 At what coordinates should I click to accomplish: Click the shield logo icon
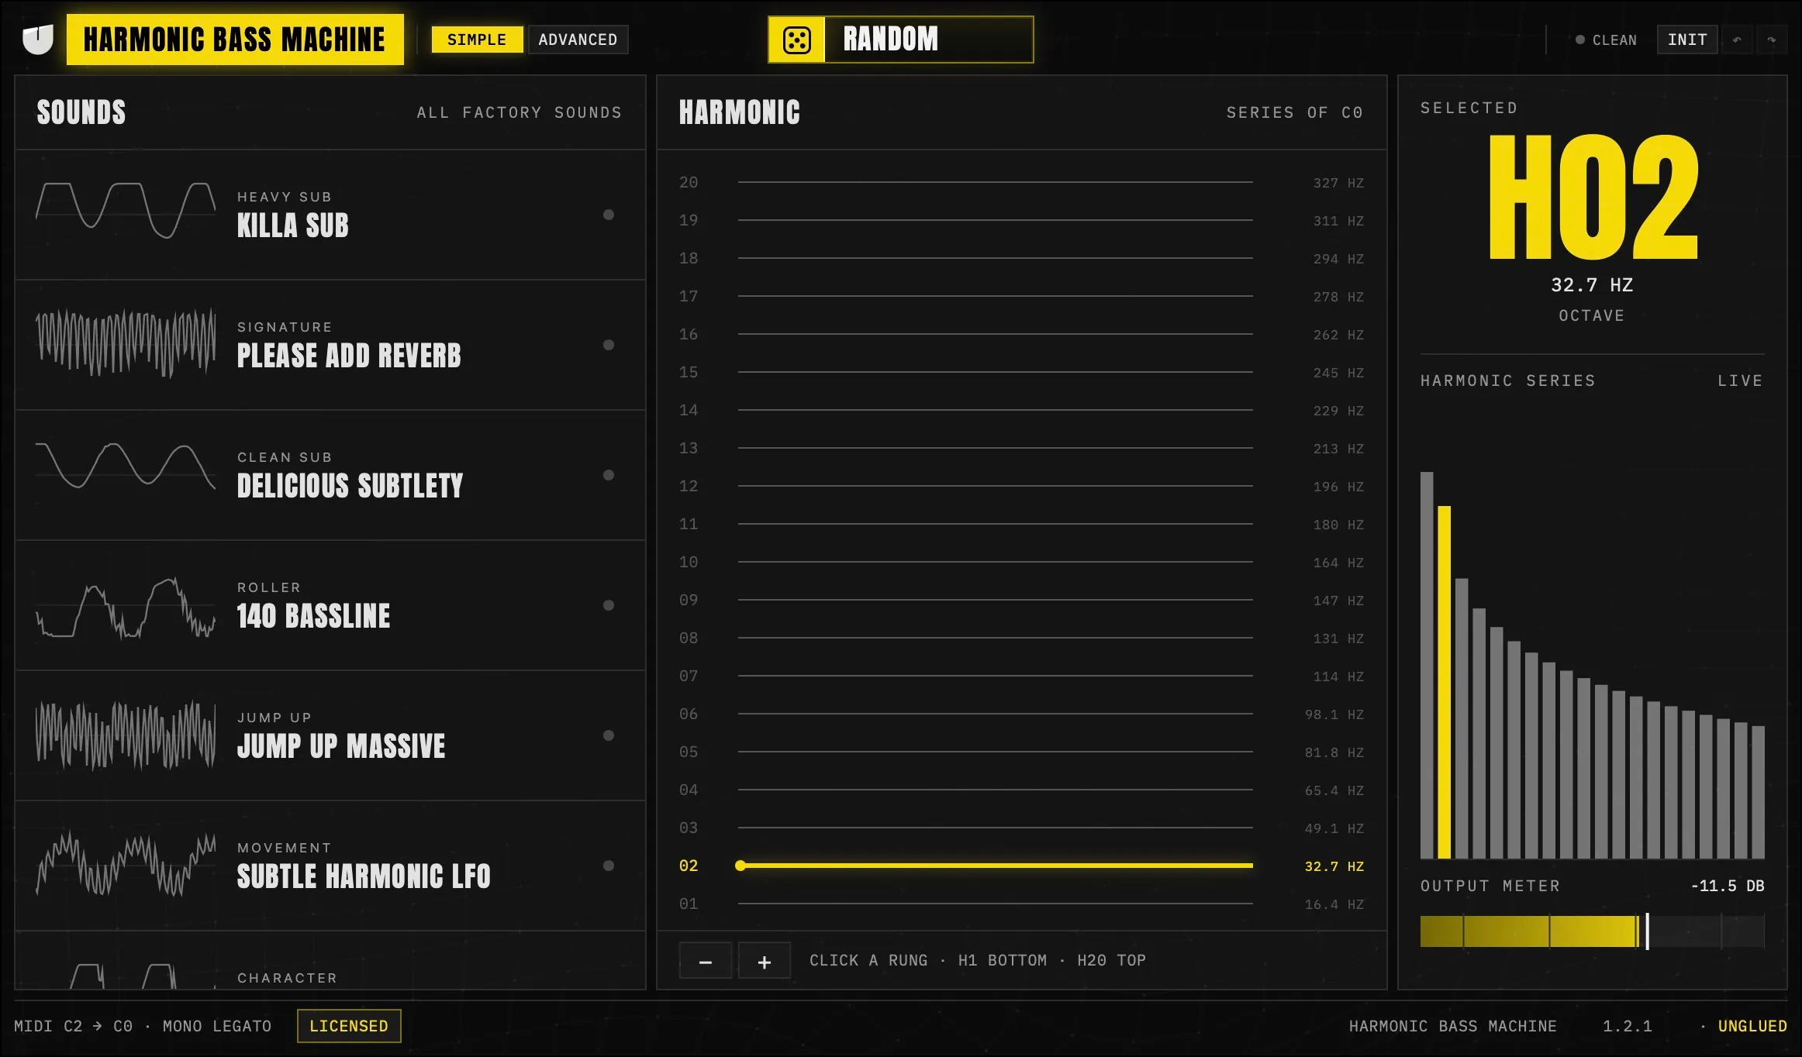37,40
